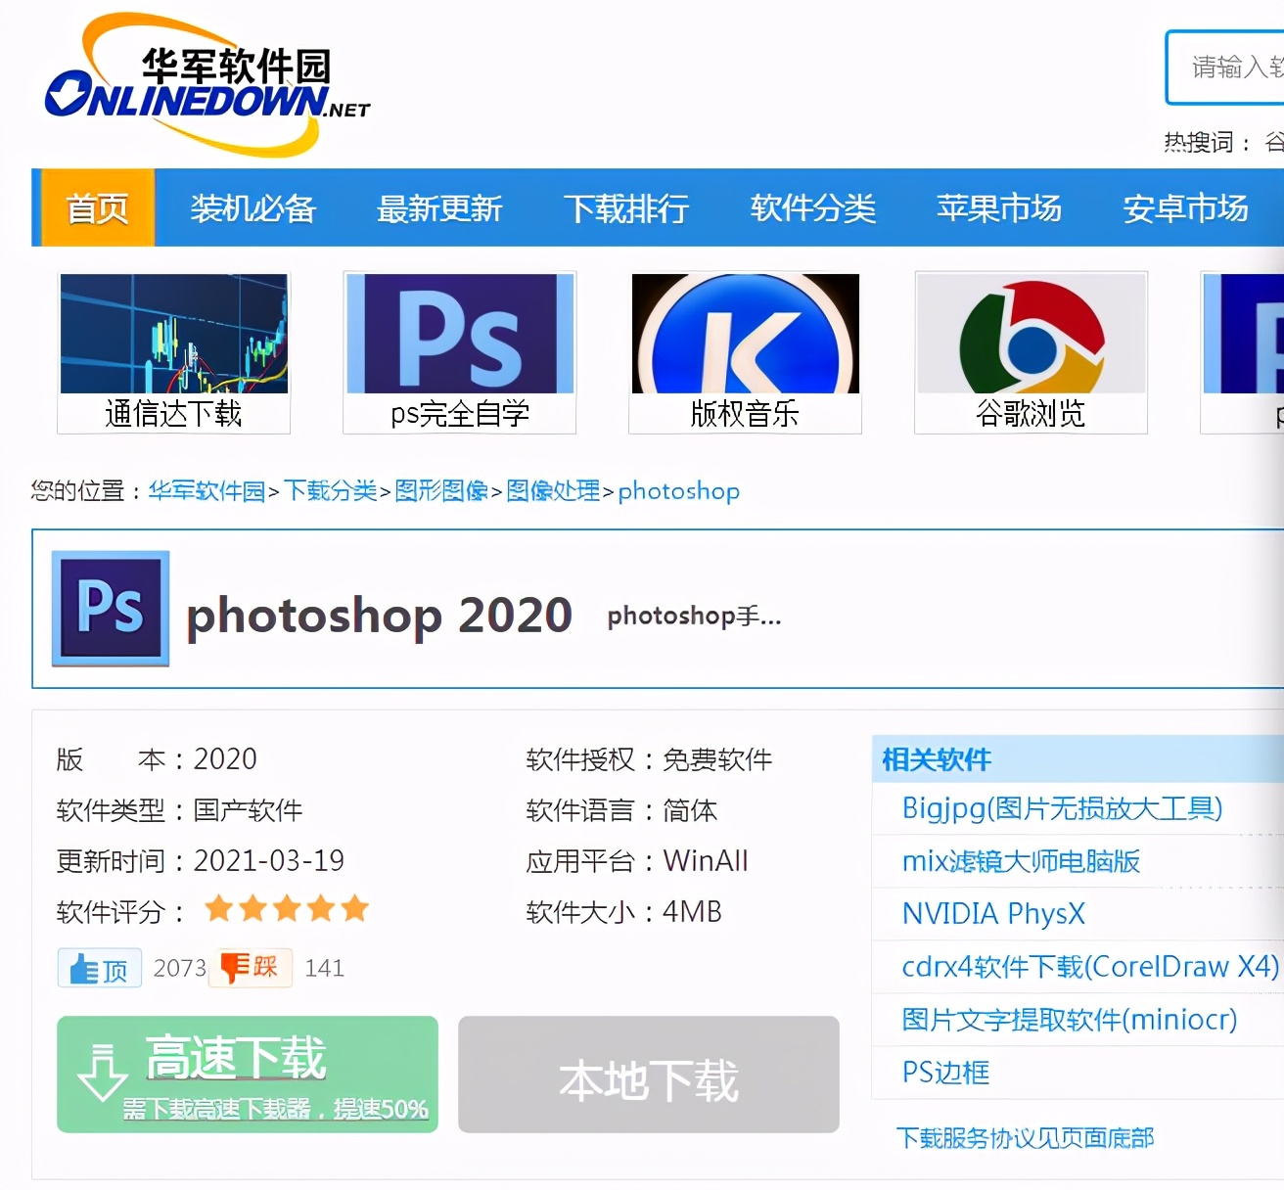Open the 软件分类 menu

click(813, 207)
